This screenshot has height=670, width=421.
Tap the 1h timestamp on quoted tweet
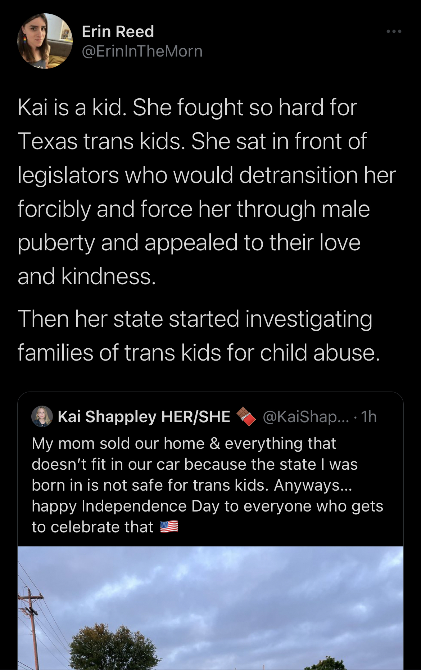pyautogui.click(x=369, y=417)
